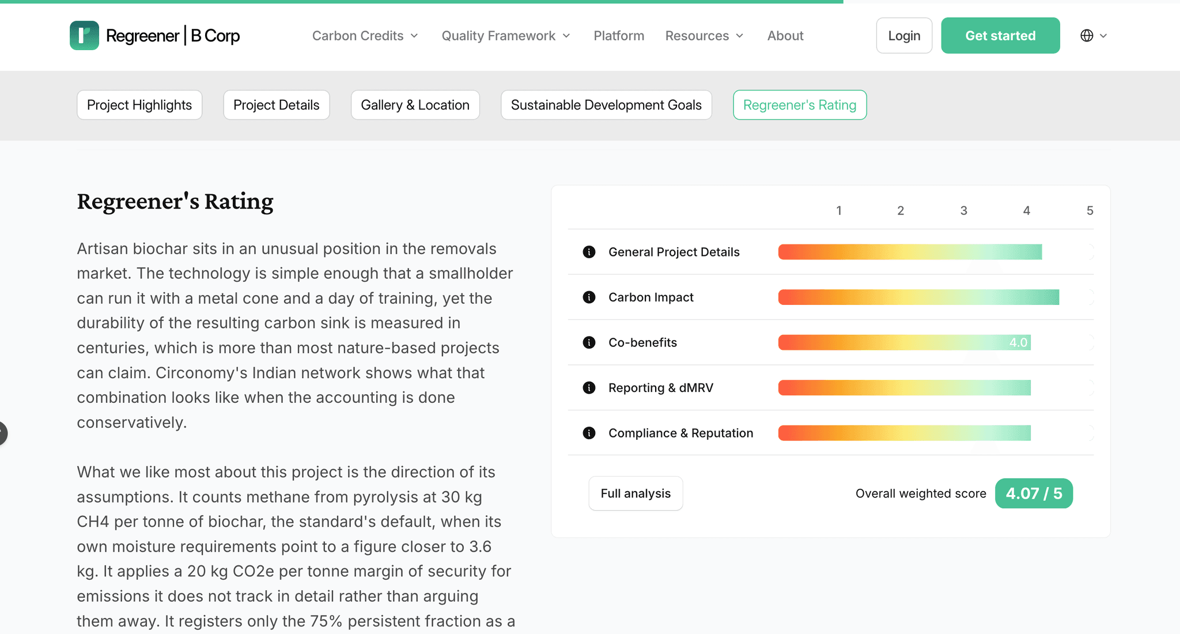This screenshot has height=634, width=1180.
Task: Click the Get started button
Action: click(x=1000, y=36)
